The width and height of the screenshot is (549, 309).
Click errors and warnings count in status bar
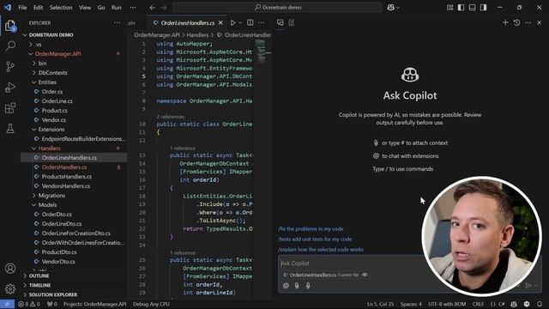pos(29,304)
